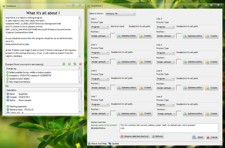The image size is (225, 148).
Task: Click the Update icon in the status bar
Action: [x=110, y=143]
